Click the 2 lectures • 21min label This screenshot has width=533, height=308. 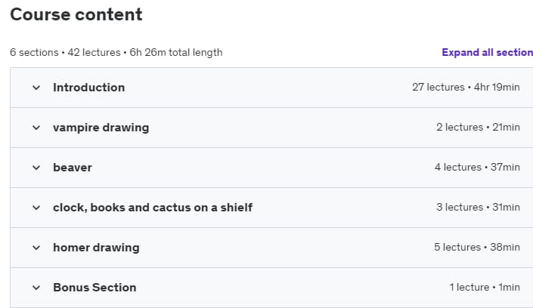(478, 128)
